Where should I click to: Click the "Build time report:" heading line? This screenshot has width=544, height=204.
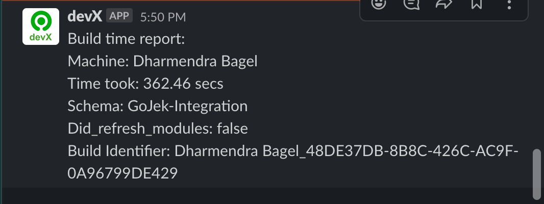pos(126,39)
